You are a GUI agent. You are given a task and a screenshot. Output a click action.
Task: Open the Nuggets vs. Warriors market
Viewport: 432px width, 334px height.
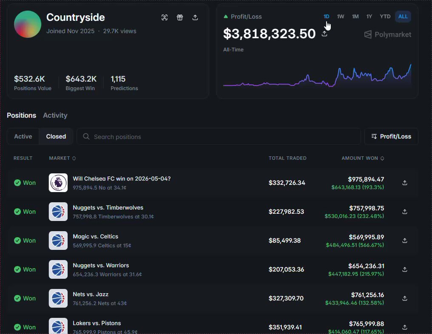(101, 266)
